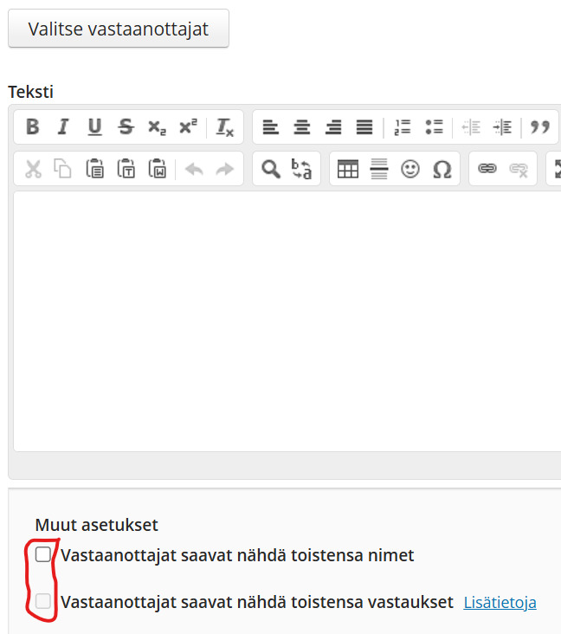The height and width of the screenshot is (634, 561).
Task: Click inside the Teksti editor area
Action: point(286,320)
